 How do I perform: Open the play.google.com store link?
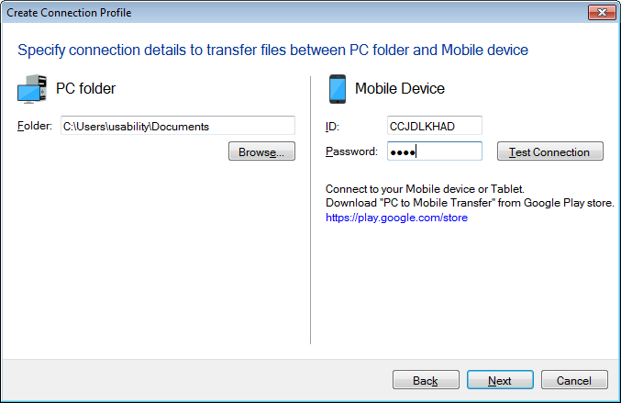coord(396,218)
